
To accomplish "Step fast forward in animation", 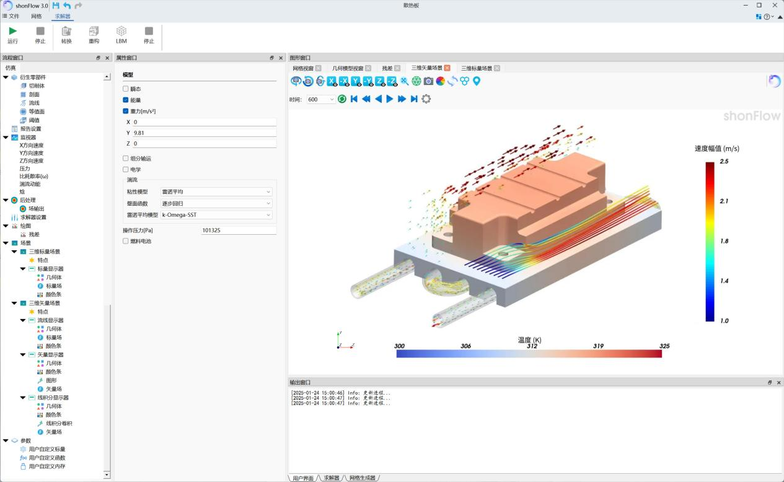I will (x=402, y=99).
